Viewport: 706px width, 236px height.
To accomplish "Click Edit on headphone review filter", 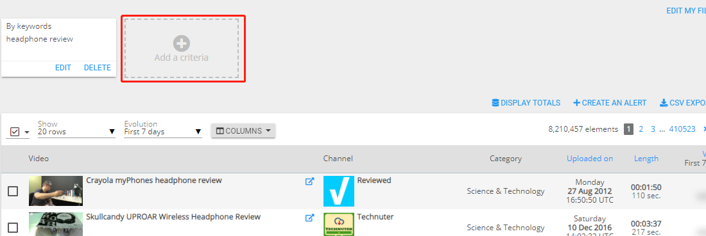I will point(63,68).
